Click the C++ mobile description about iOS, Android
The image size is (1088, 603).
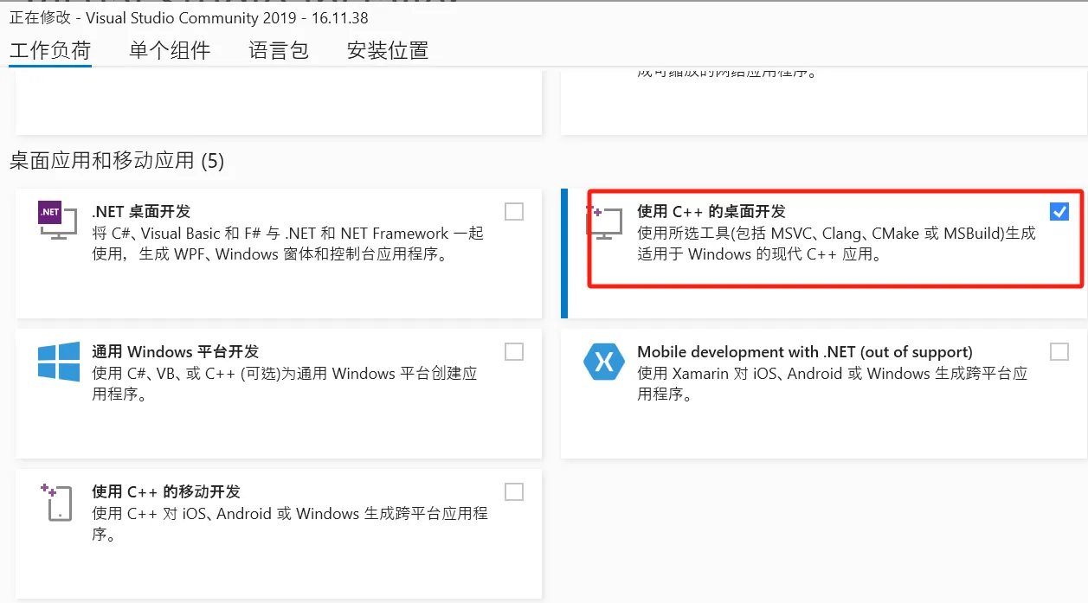290,524
